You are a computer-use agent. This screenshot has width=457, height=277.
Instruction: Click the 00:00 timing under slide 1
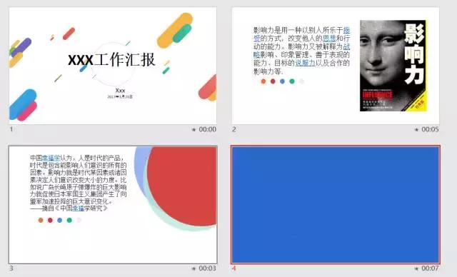click(x=208, y=129)
